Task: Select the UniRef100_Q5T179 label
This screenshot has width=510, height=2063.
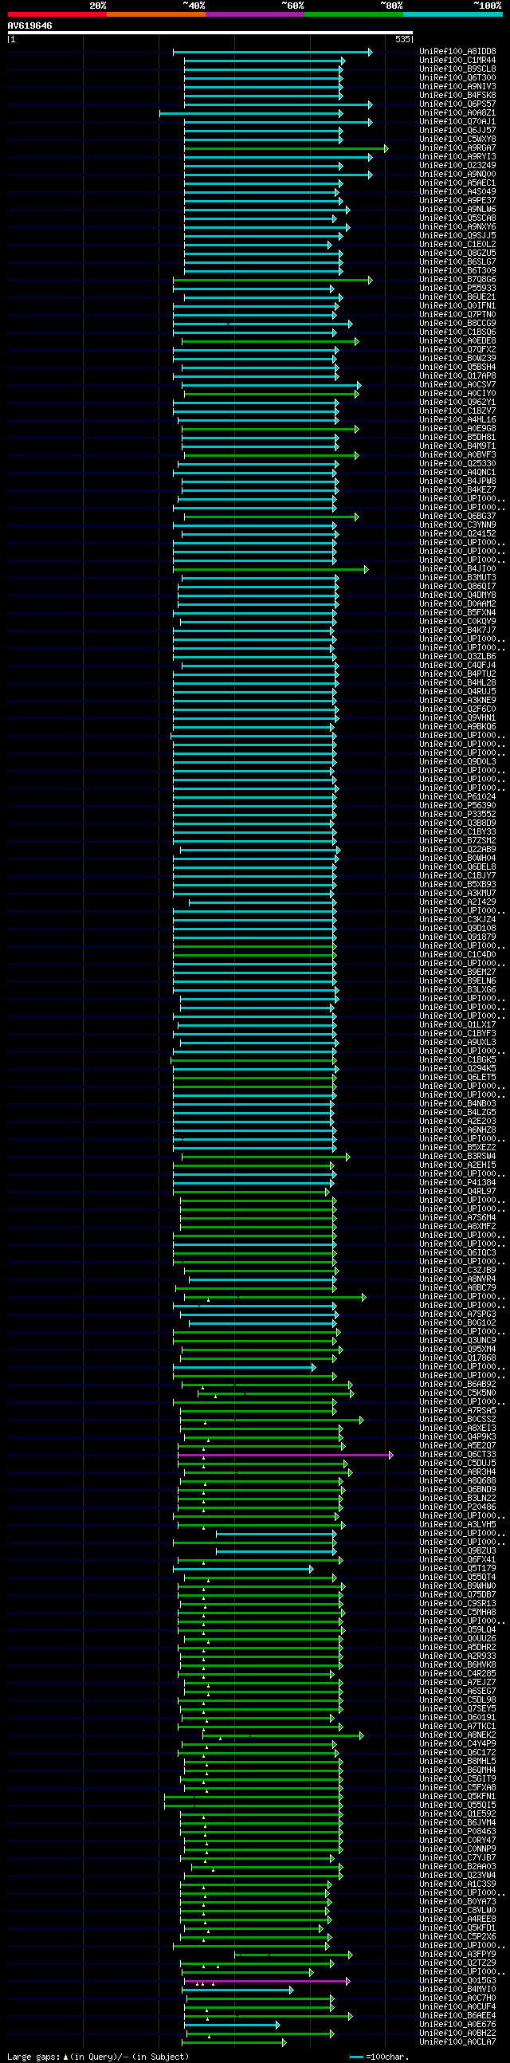Action: click(457, 1569)
